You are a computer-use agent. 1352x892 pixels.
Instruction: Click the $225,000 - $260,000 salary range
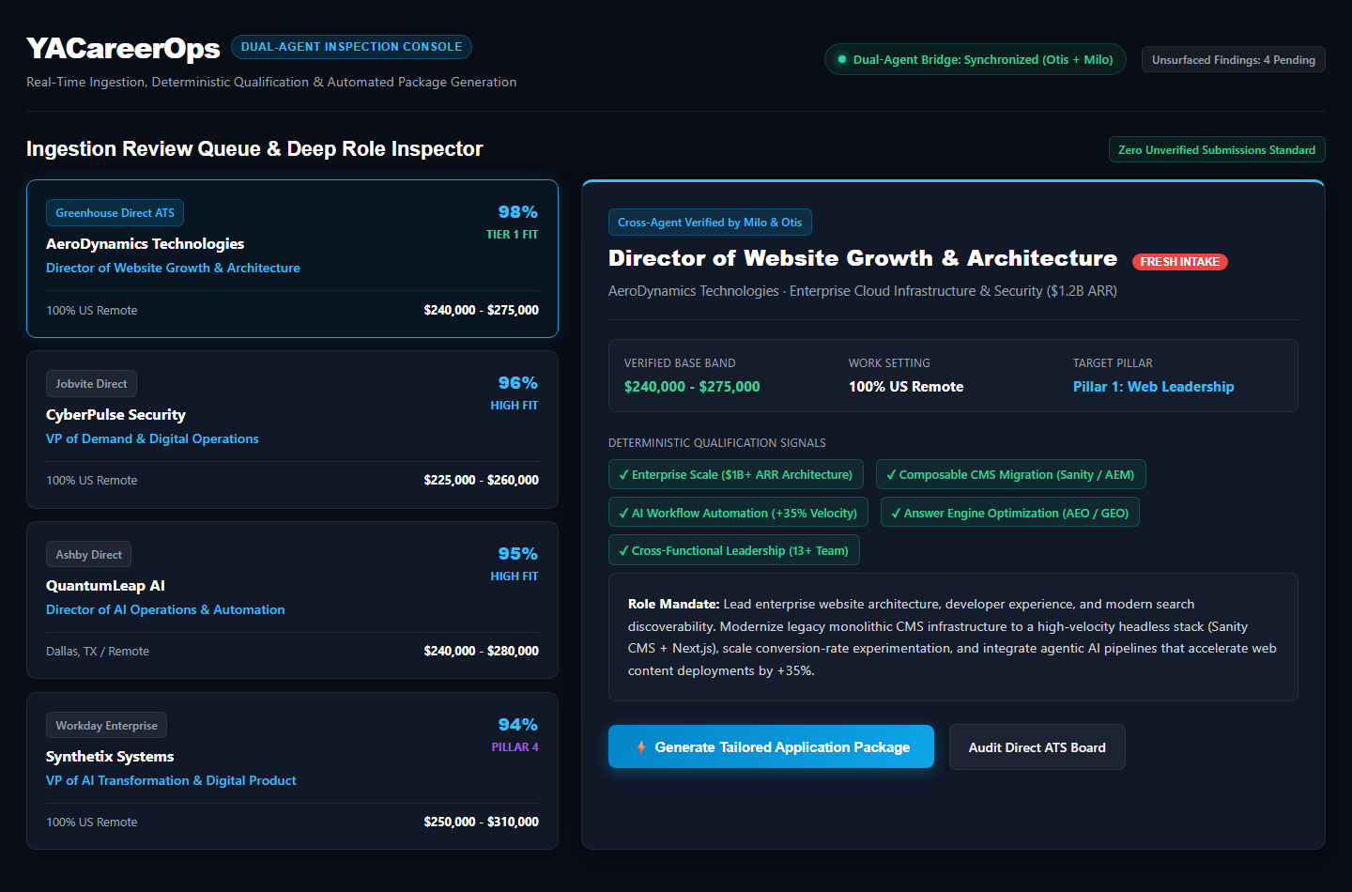click(481, 480)
